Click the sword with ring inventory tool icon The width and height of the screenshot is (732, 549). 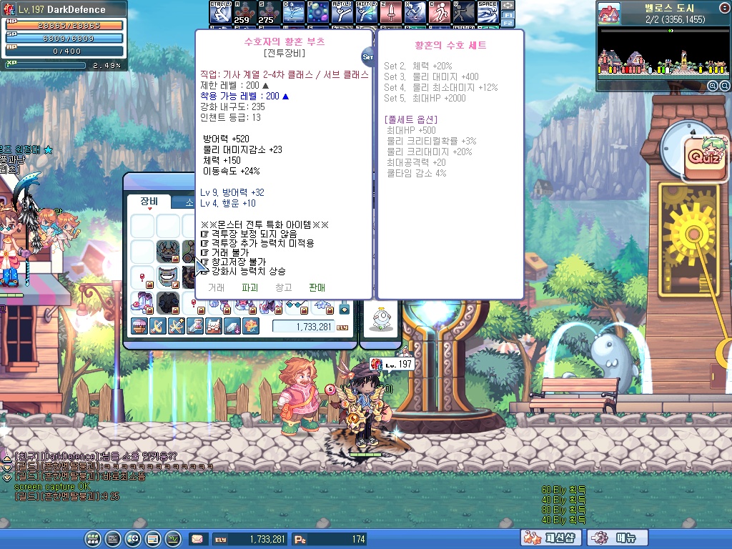pos(158,326)
